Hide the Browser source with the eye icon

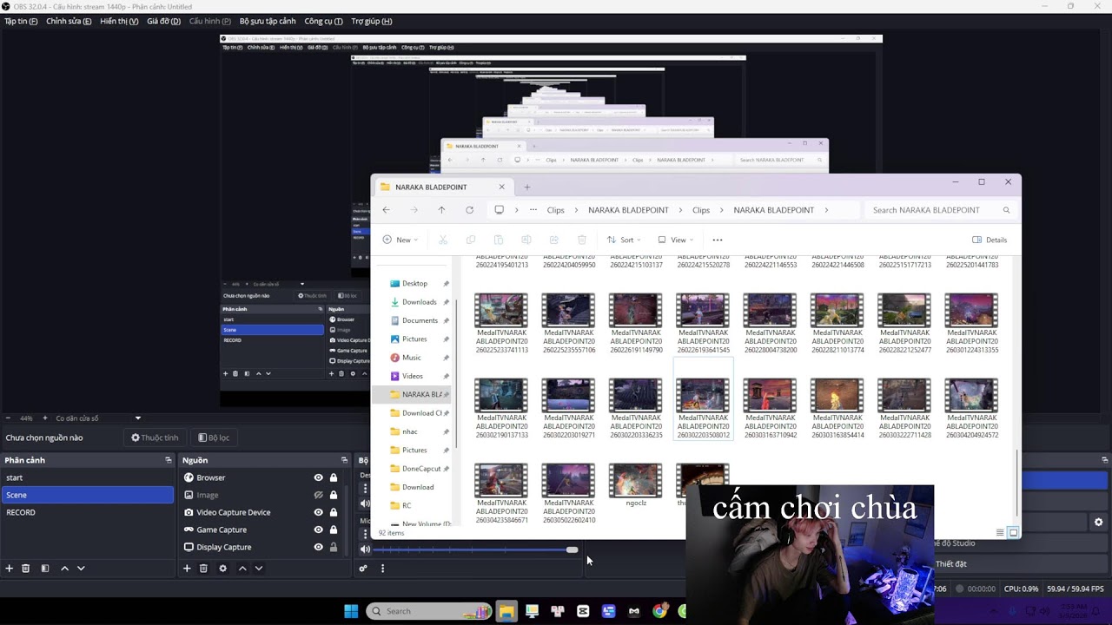318,477
